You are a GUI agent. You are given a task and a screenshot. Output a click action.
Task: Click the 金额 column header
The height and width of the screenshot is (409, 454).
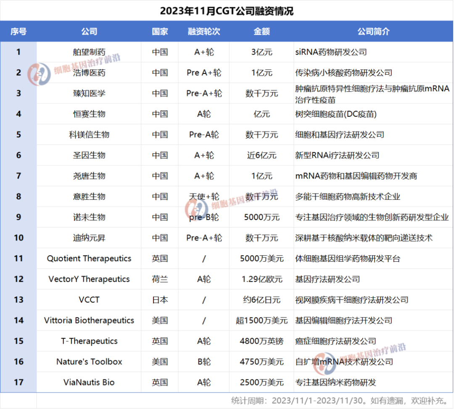[x=261, y=31]
